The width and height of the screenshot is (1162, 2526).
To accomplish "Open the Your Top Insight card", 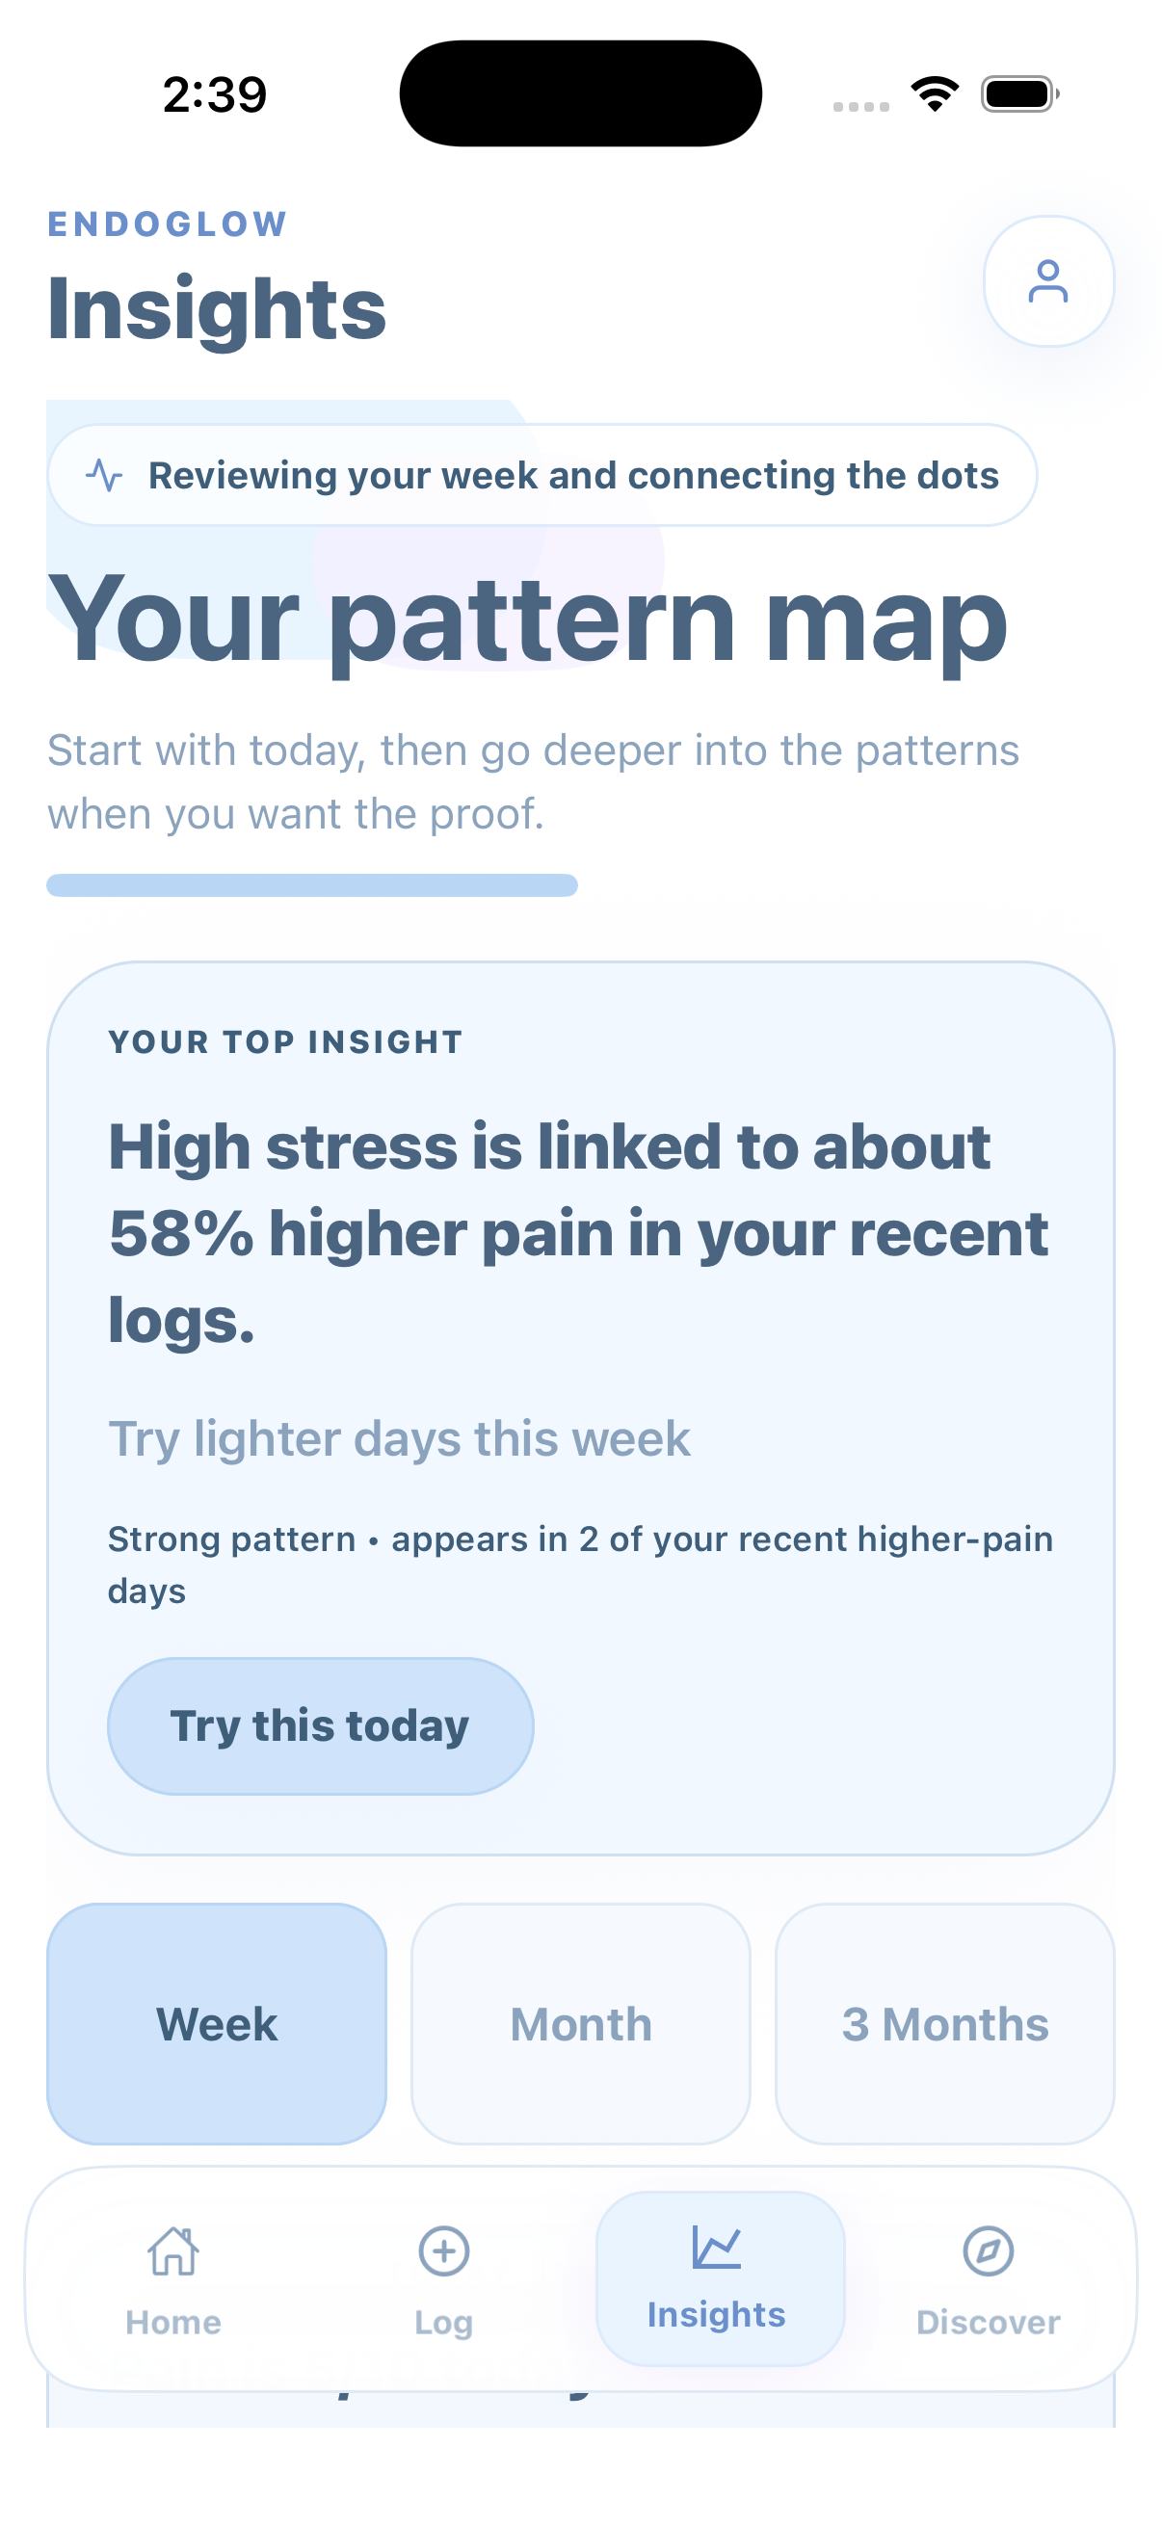I will coord(580,1403).
